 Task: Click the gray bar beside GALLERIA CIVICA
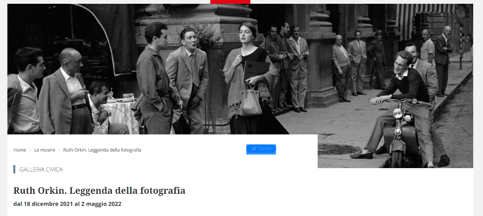14,169
